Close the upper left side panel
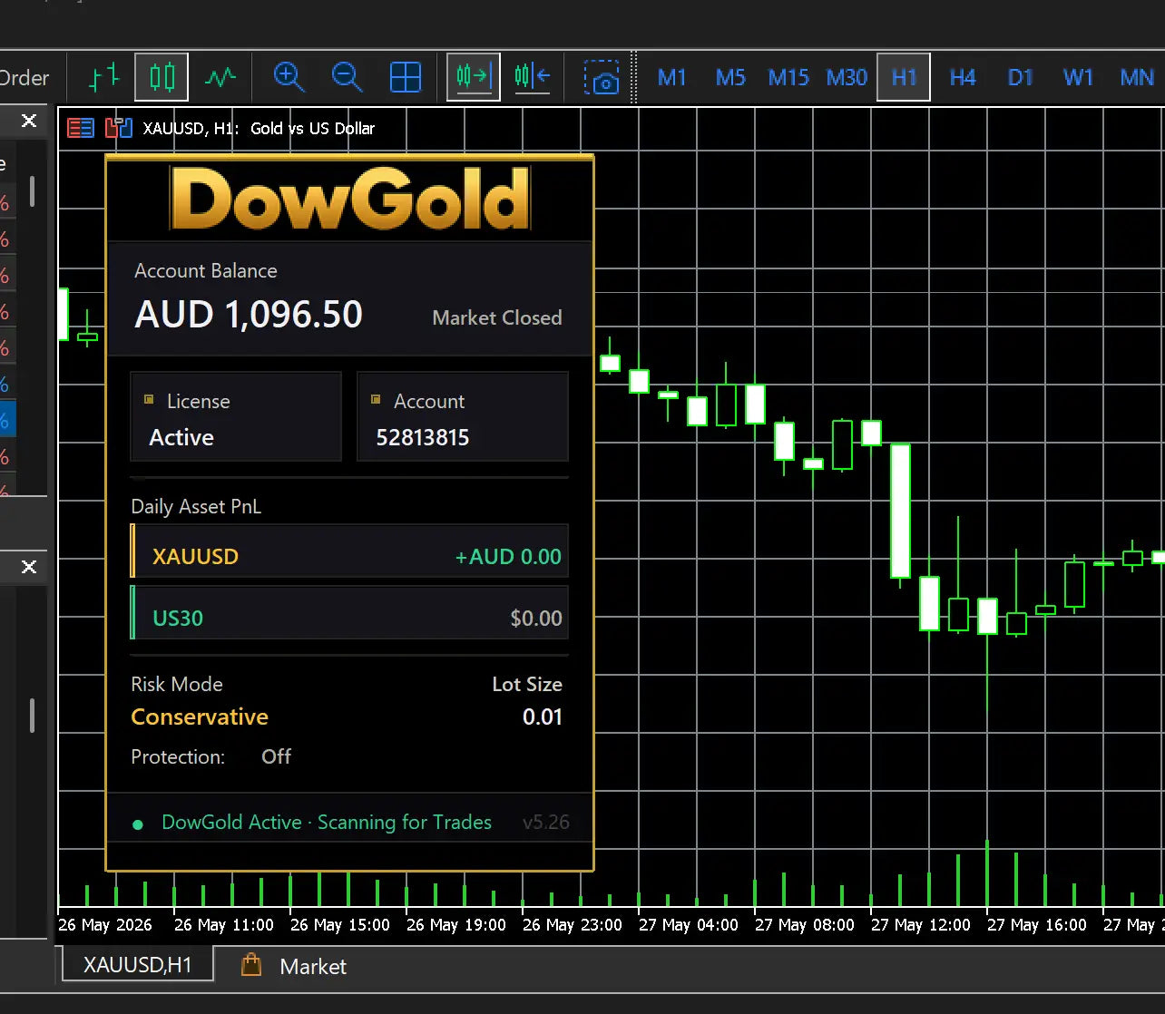The image size is (1165, 1014). pyautogui.click(x=29, y=121)
